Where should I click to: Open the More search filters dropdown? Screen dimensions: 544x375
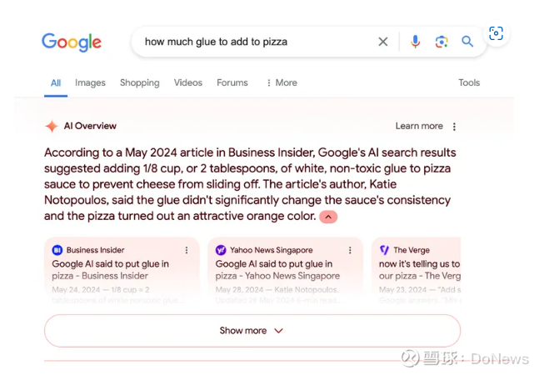tap(281, 82)
